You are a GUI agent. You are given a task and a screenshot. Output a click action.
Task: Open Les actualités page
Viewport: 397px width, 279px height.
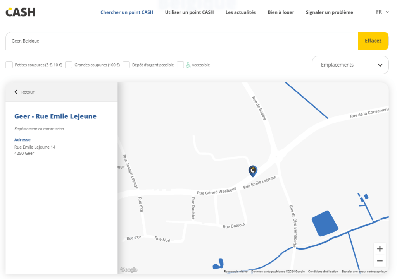(241, 12)
